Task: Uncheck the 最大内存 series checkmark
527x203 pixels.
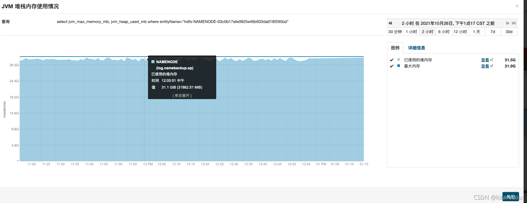Action: (392, 66)
